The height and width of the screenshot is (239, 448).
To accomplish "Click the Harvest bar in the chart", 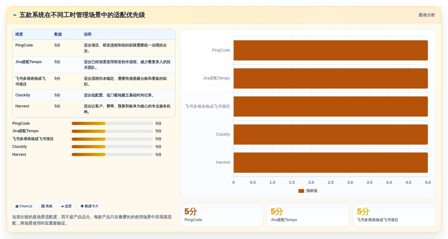I will click(x=331, y=162).
